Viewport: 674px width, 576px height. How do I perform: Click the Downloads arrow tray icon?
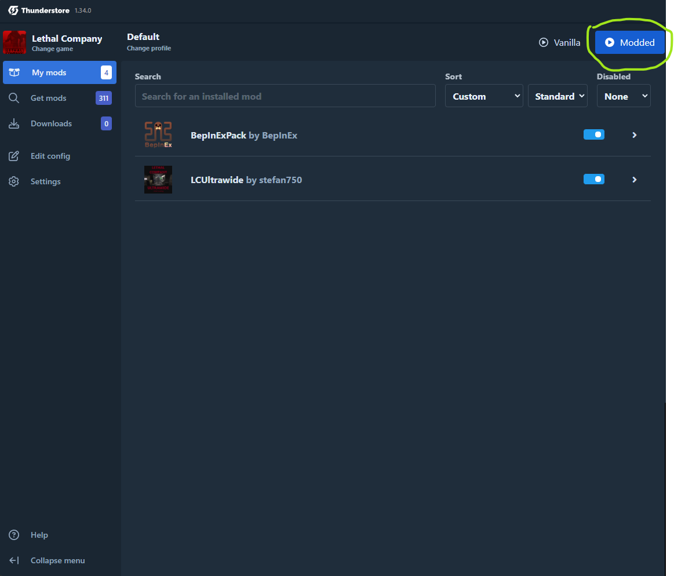click(x=14, y=123)
